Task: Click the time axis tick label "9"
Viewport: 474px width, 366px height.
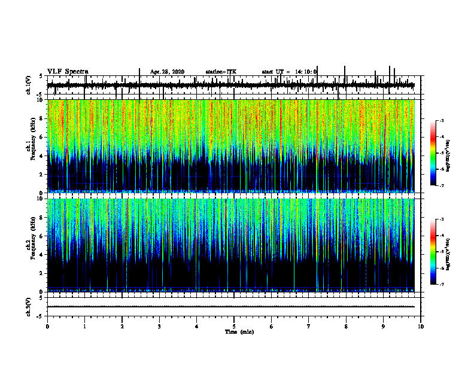Action: point(383,327)
